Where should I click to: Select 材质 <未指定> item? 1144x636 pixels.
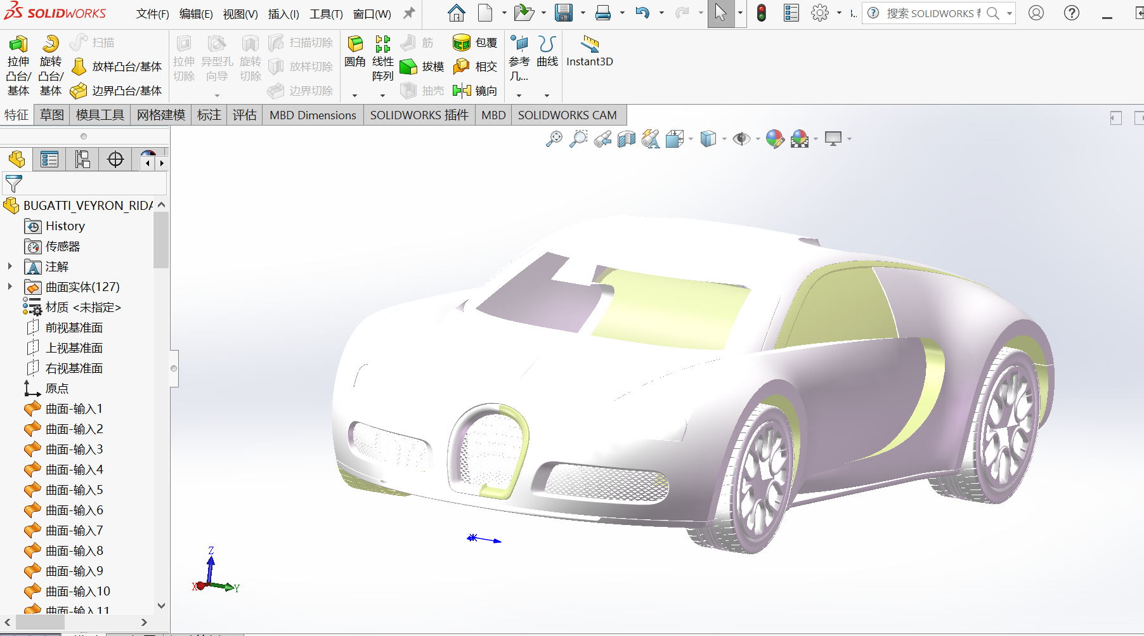pos(83,307)
